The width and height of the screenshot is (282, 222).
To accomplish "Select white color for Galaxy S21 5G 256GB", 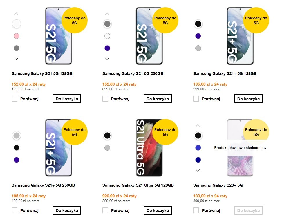I will point(107,36).
